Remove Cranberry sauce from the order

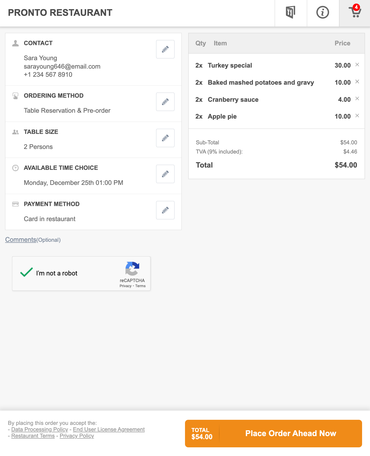click(x=357, y=99)
